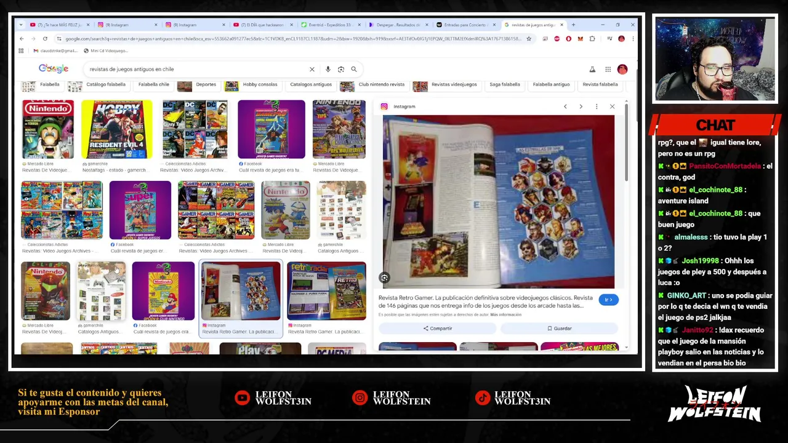This screenshot has width=788, height=443.
Task: Click into the Google search input field
Action: 197,70
